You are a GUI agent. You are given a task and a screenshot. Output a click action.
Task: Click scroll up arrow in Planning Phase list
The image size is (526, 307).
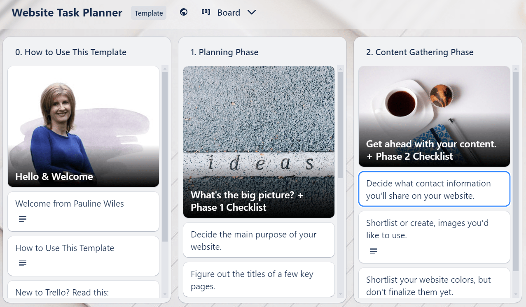coord(340,68)
